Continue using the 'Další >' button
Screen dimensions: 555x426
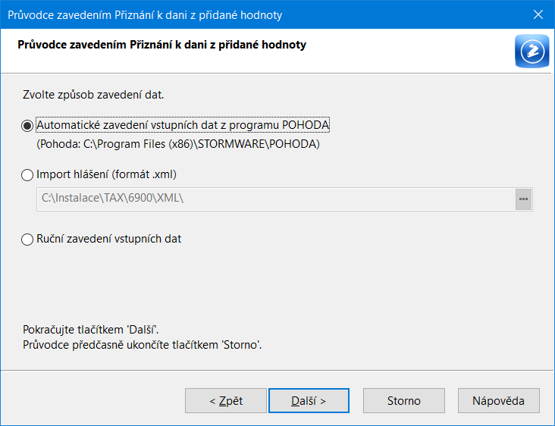click(309, 400)
